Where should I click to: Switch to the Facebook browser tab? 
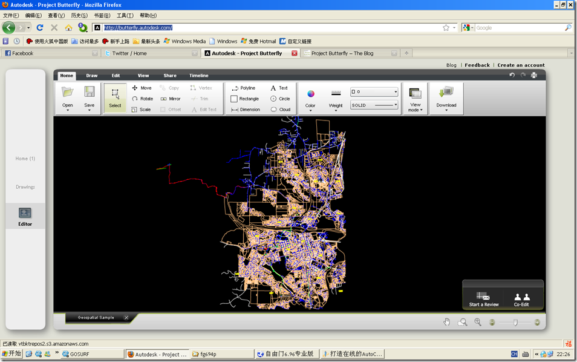tap(51, 53)
